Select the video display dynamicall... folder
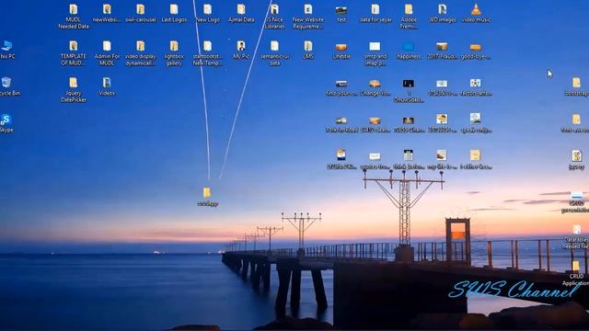Screen dimensions: 589x331 [x=141, y=53]
